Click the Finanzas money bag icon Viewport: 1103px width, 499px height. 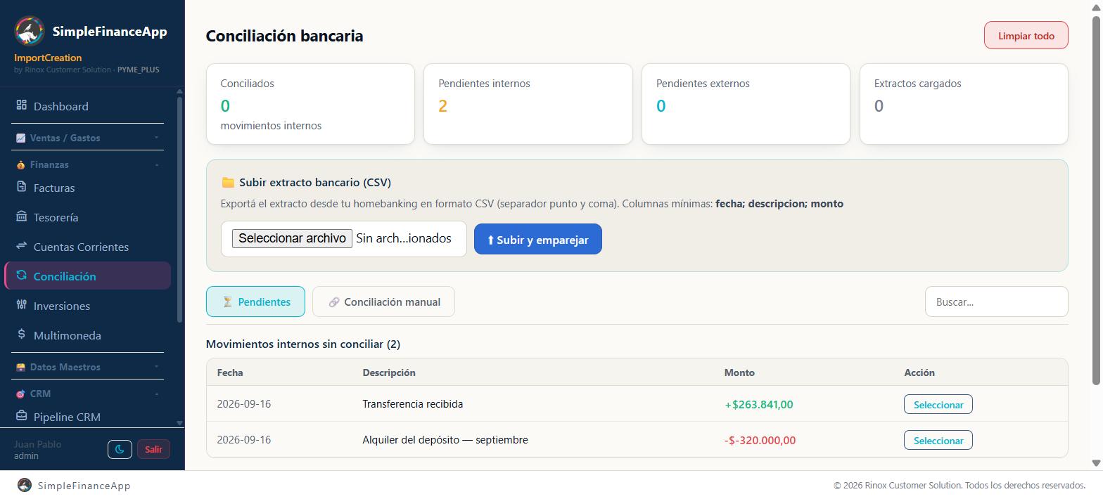(20, 164)
